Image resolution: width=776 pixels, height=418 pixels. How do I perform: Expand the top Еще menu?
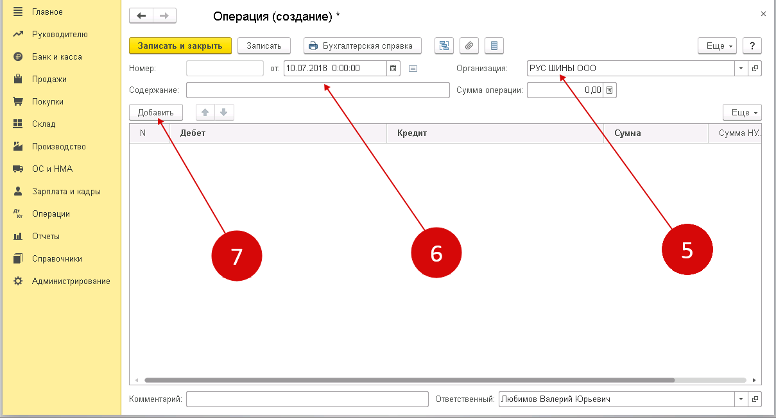click(718, 46)
